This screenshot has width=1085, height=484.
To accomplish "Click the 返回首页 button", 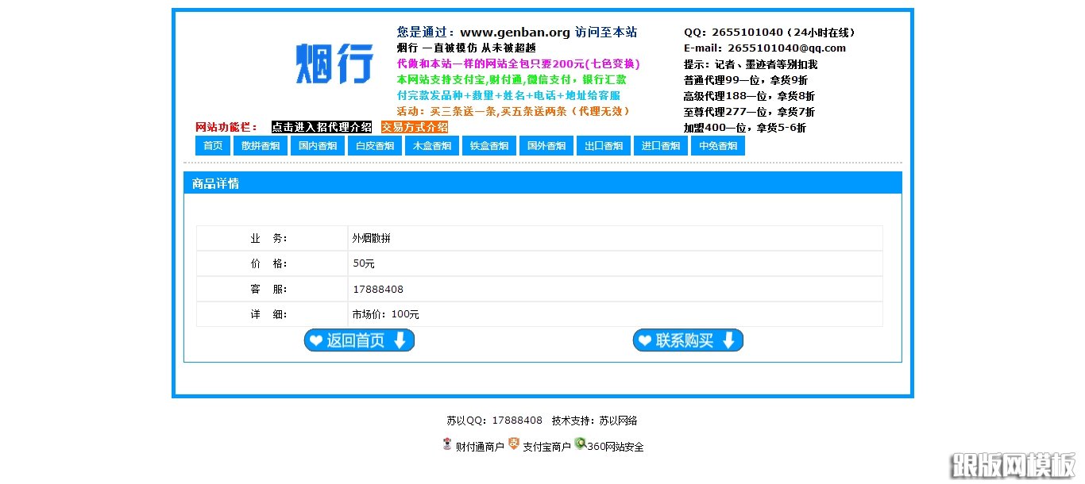I will tap(359, 340).
